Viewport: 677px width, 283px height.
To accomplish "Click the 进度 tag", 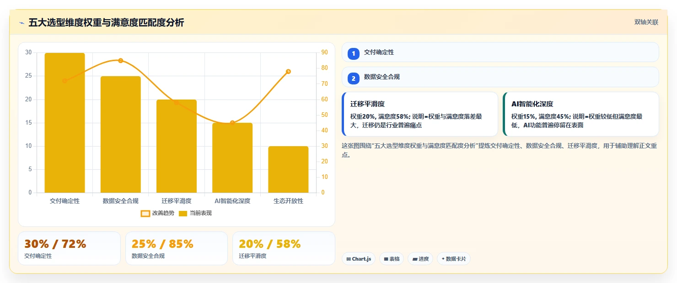I will coord(420,259).
